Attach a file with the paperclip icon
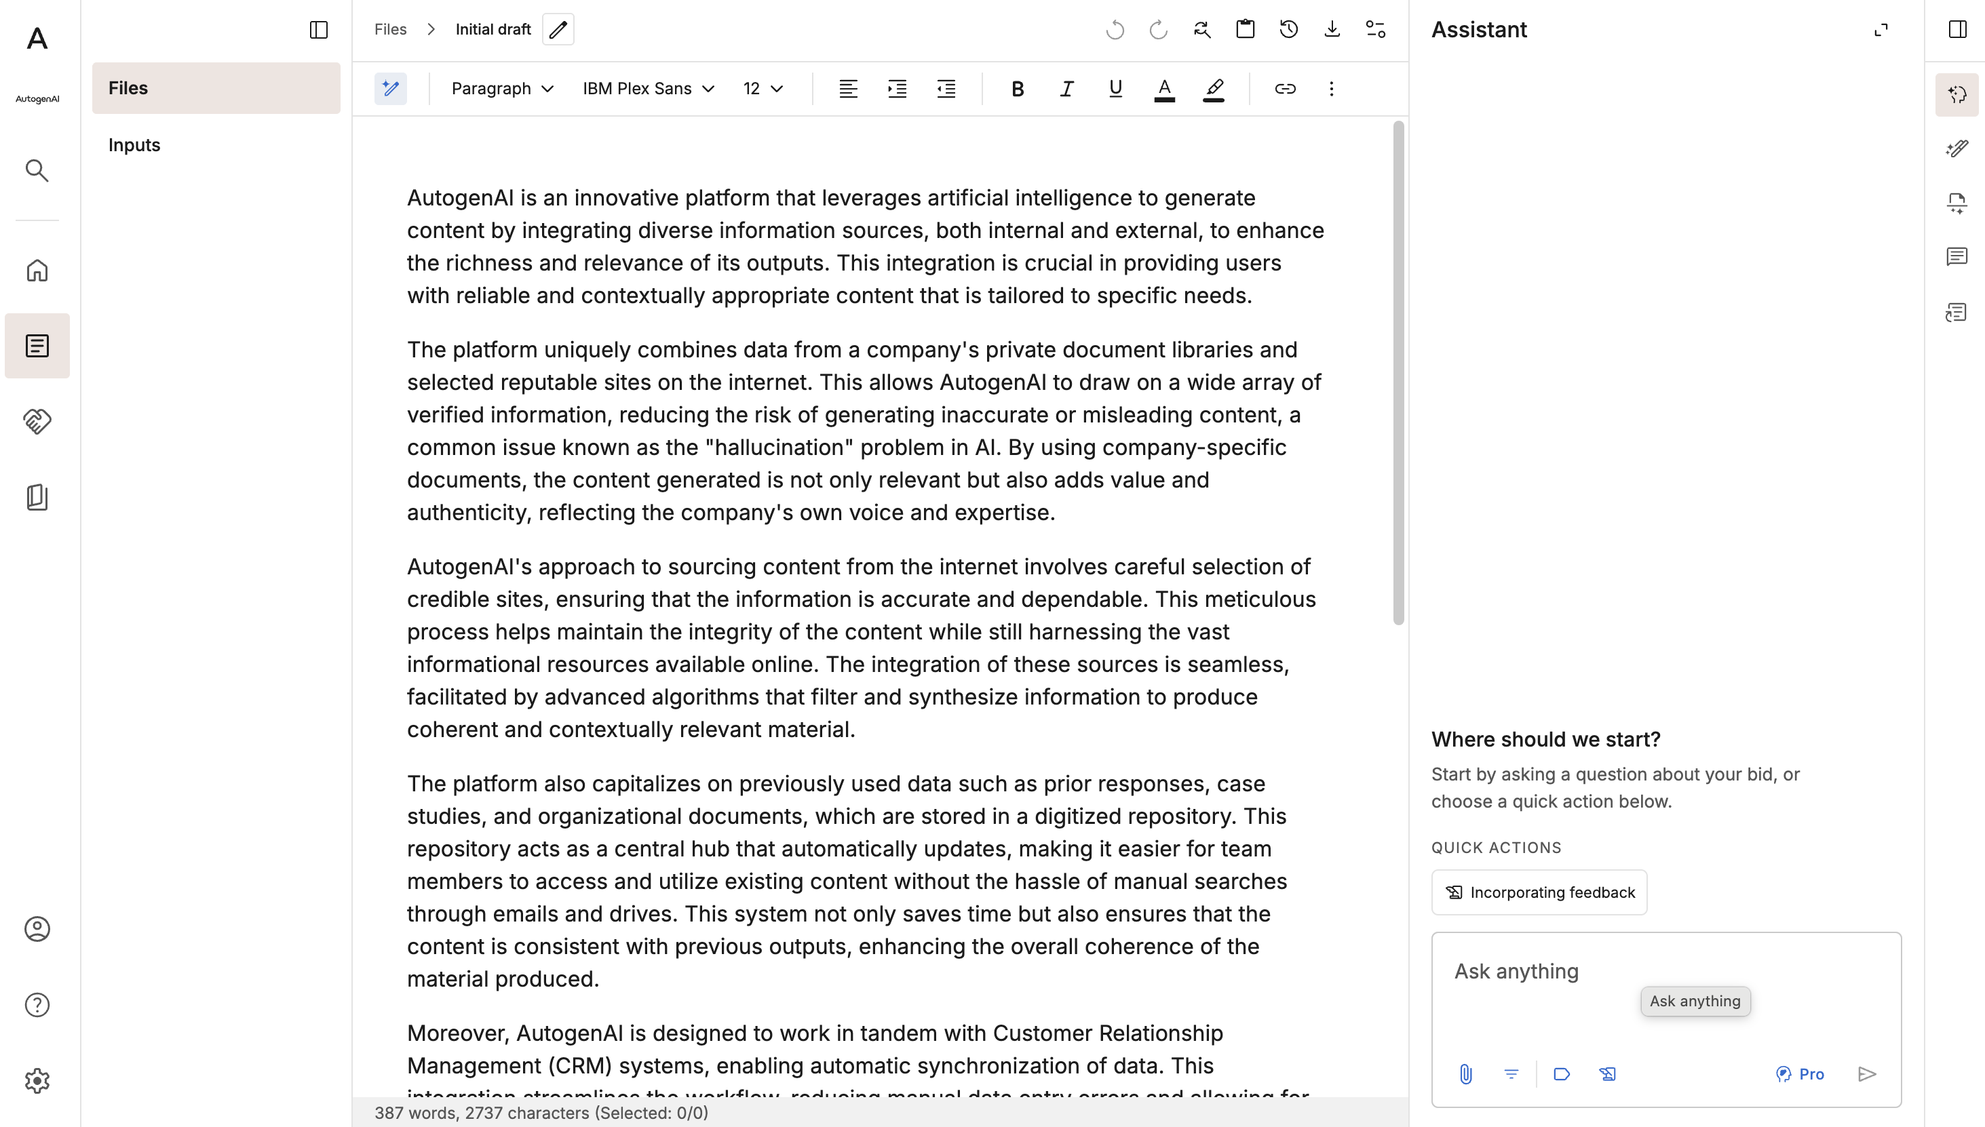Image resolution: width=1985 pixels, height=1127 pixels. 1465,1074
